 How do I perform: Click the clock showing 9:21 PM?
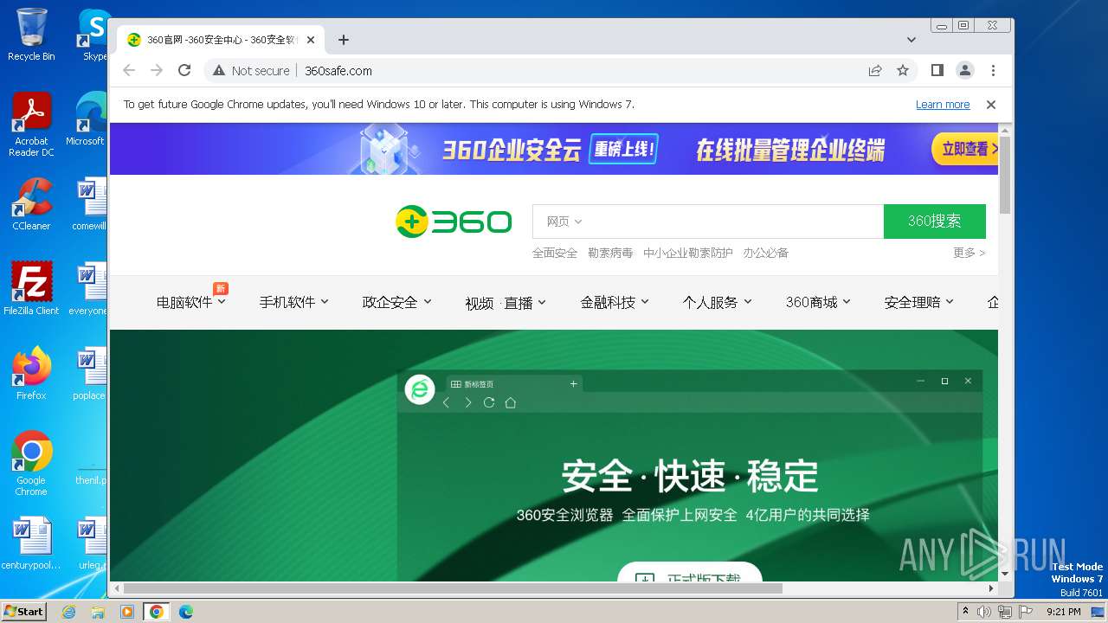(x=1064, y=612)
